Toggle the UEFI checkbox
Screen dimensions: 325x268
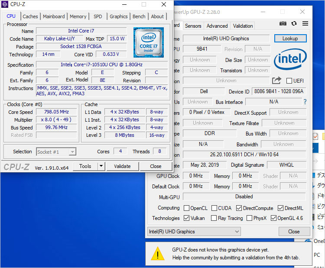click(289, 81)
